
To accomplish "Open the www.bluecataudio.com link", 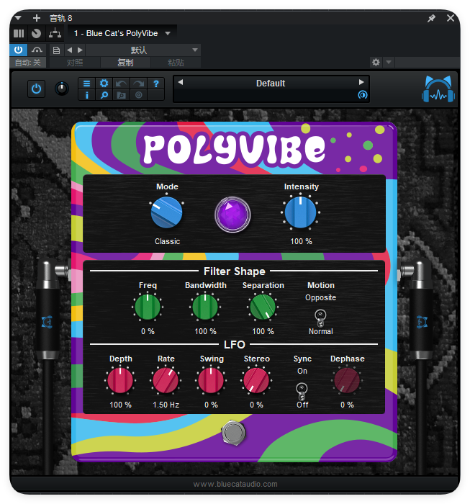I will 235,484.
